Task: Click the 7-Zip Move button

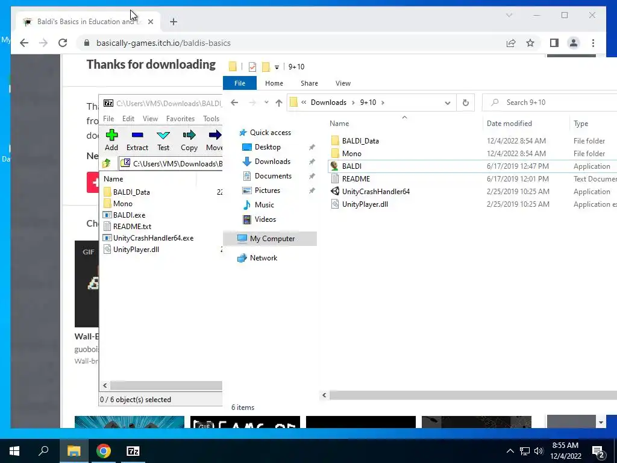Action: [x=214, y=140]
